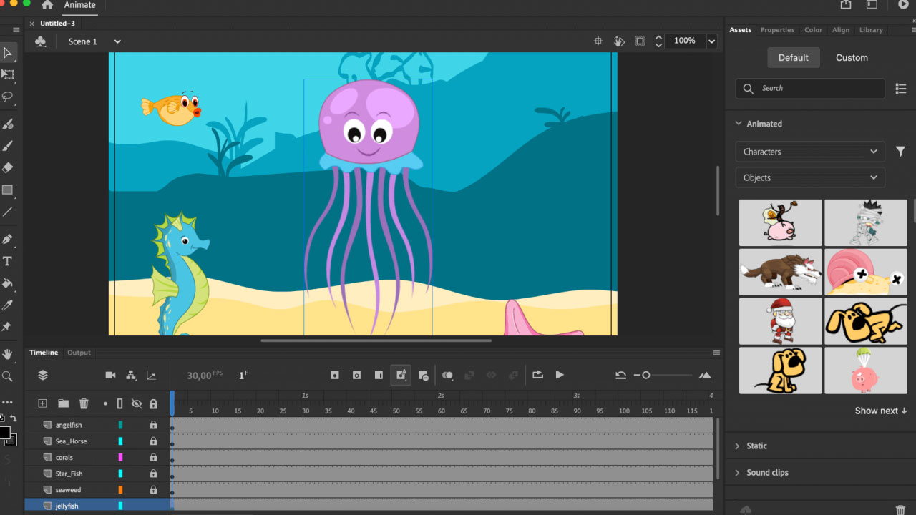Screen dimensions: 916x515
Task: Toggle the Auto Keyframe button
Action: click(401, 375)
